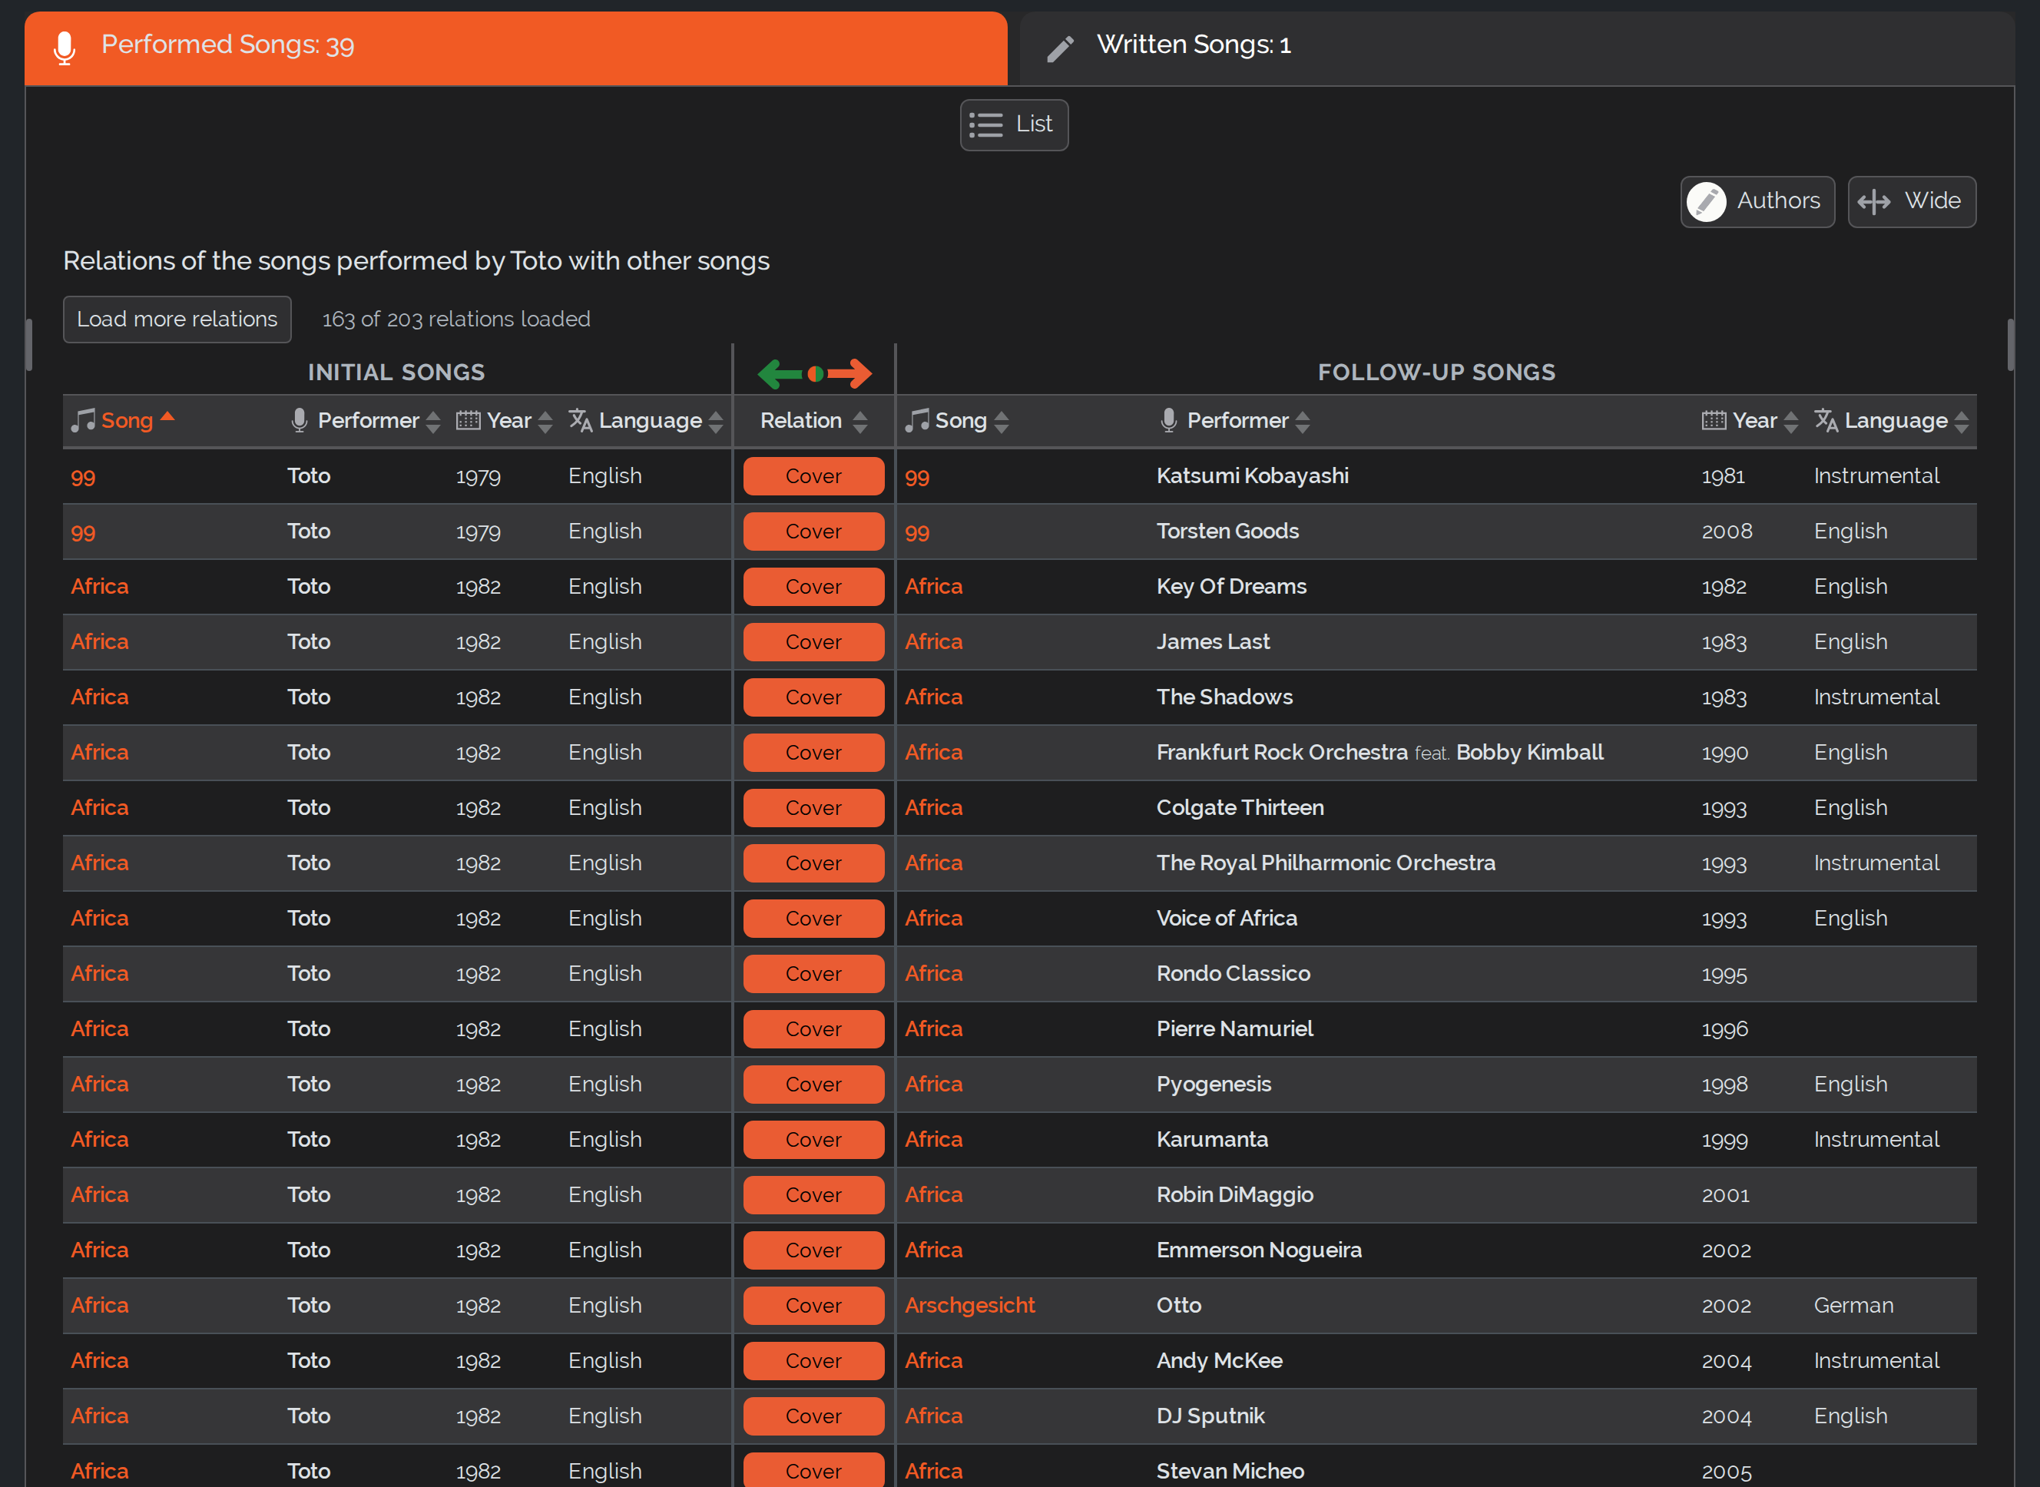Viewport: 2040px width, 1487px height.
Task: Open follow-up Africa song by Key Of Dreams
Action: click(933, 587)
